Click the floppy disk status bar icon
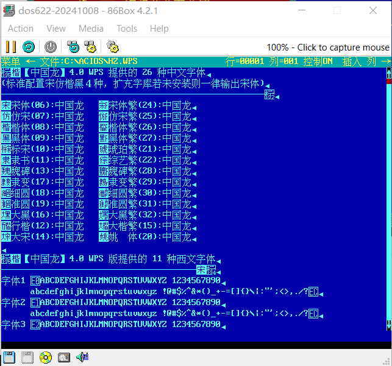392x366 pixels. point(9,357)
